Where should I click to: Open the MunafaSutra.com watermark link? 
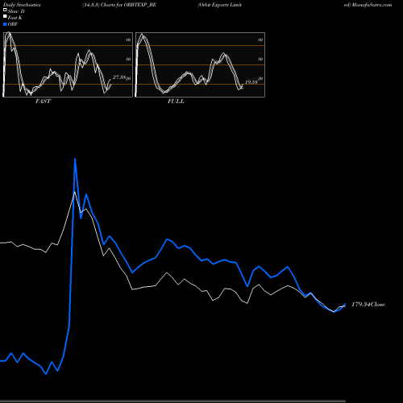(372, 5)
